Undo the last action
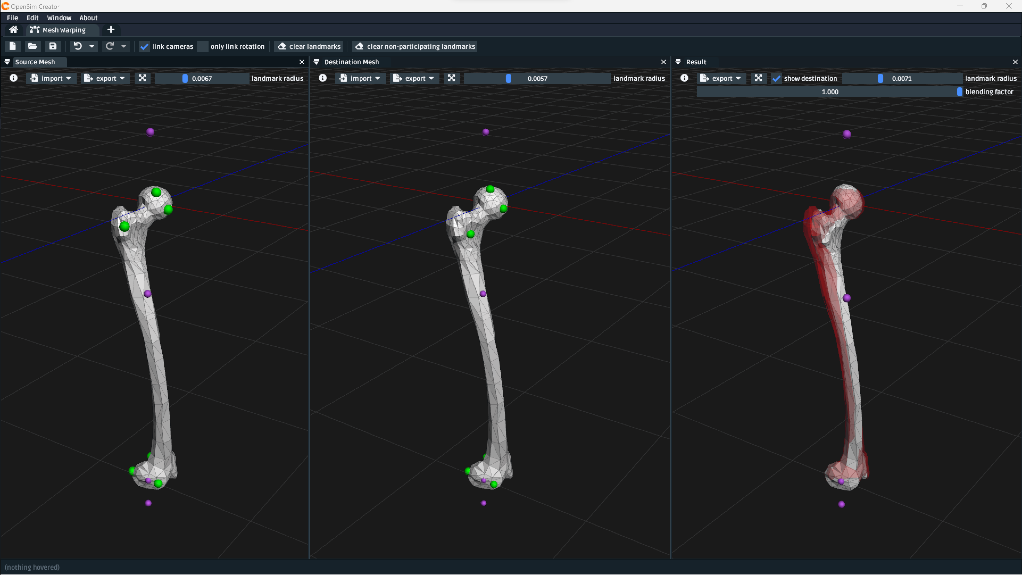 pos(78,46)
